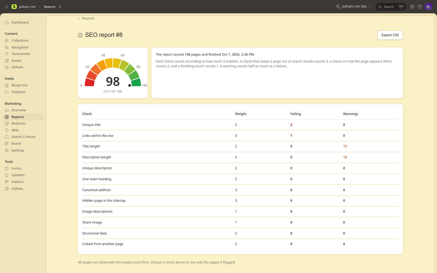Click Jotham Lim breadcrumb link

click(27, 7)
